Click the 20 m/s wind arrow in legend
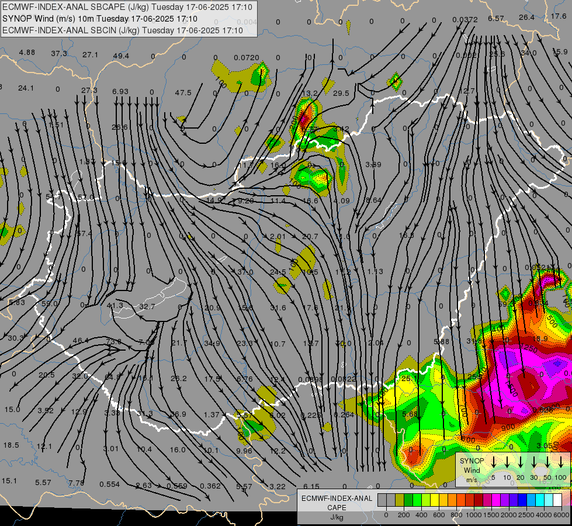This screenshot has width=572, height=526. (521, 462)
